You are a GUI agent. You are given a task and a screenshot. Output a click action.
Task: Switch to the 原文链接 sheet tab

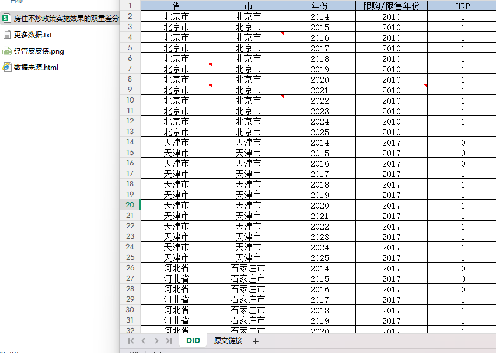tap(228, 340)
